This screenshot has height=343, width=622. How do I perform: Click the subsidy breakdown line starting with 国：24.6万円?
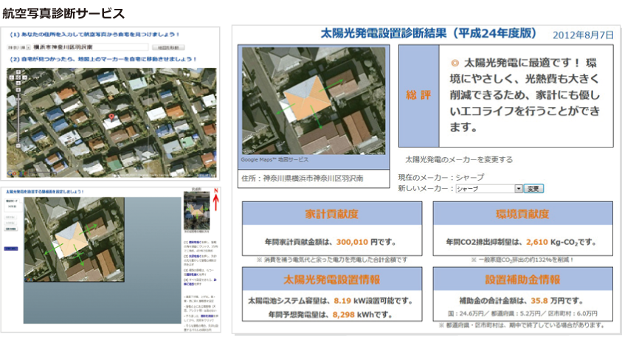(x=523, y=313)
